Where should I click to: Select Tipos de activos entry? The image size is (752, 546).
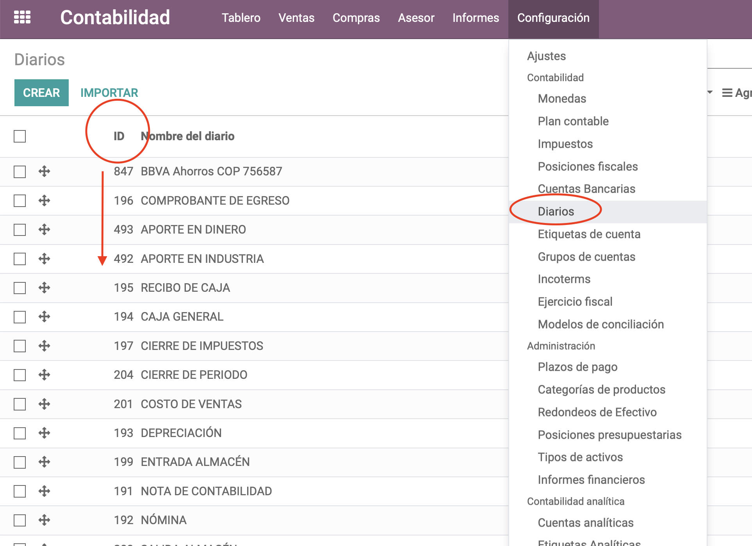(608, 457)
